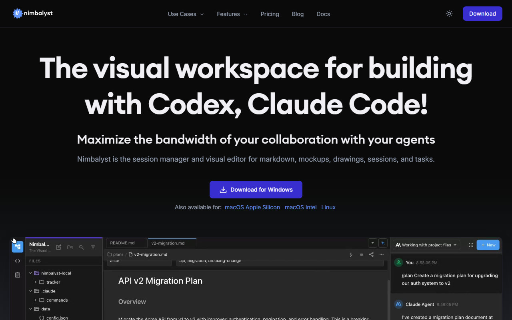512x320 pixels.
Task: Select the blue file tree sidebar icon
Action: [18, 247]
